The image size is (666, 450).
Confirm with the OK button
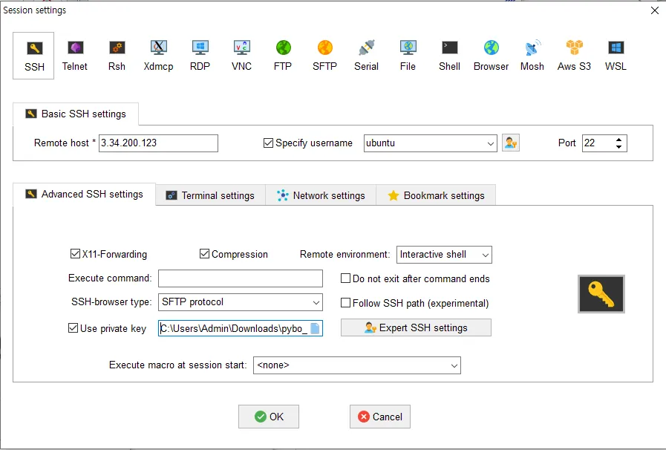click(x=269, y=417)
